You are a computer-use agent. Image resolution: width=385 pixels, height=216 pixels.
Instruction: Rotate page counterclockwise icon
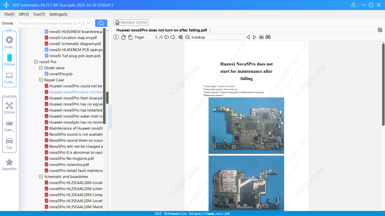[x=123, y=37]
